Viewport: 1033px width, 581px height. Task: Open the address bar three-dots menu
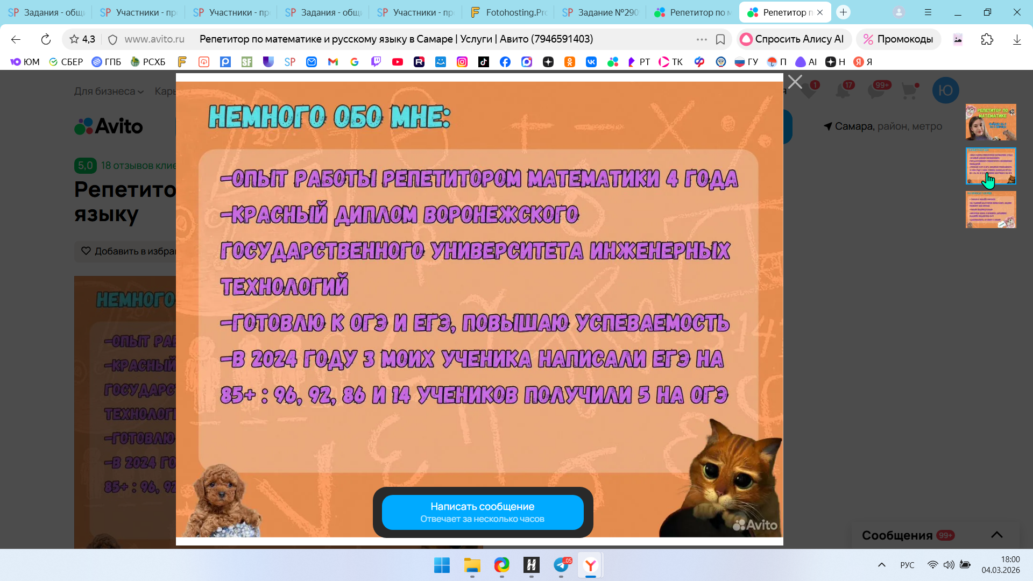click(x=702, y=39)
